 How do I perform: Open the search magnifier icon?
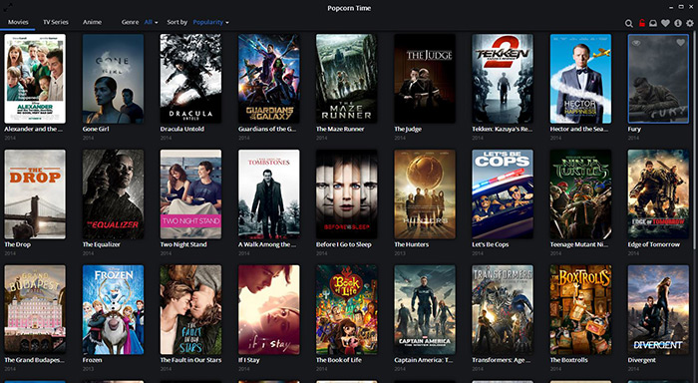pos(628,23)
